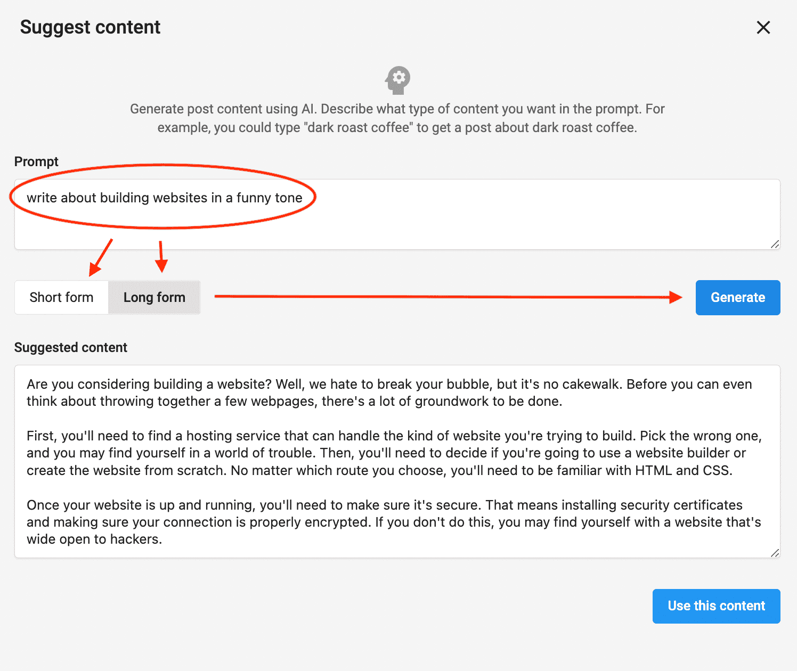This screenshot has height=671, width=797.
Task: Close the Suggest content dialog
Action: click(x=763, y=28)
